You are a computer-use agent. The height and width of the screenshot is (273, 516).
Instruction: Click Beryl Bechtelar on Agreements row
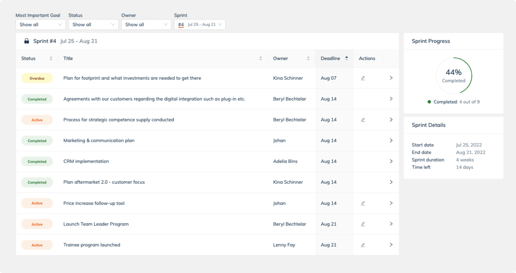[x=290, y=99]
